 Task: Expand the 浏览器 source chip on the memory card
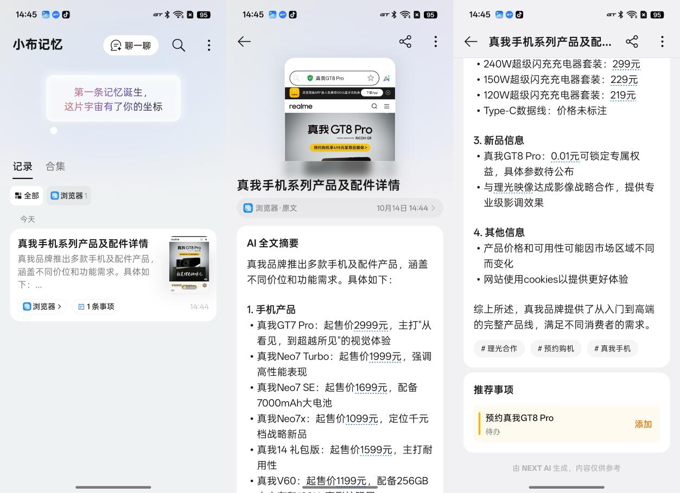click(x=42, y=306)
